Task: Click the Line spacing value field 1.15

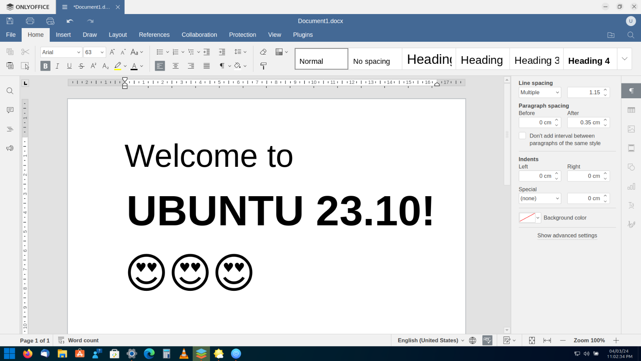Action: (589, 92)
